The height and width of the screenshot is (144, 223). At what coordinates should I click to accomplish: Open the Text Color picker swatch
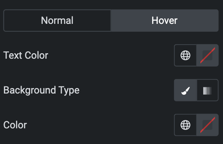tap(207, 55)
